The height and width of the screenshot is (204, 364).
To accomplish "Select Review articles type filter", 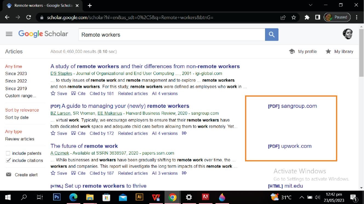I will 20,139.
